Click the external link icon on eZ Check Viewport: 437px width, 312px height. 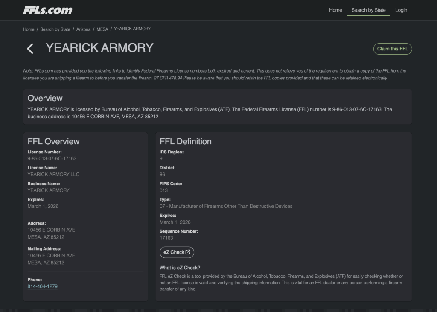coord(188,252)
